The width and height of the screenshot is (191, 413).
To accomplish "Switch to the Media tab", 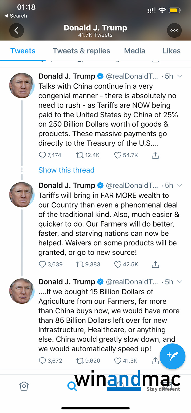I will click(x=134, y=51).
